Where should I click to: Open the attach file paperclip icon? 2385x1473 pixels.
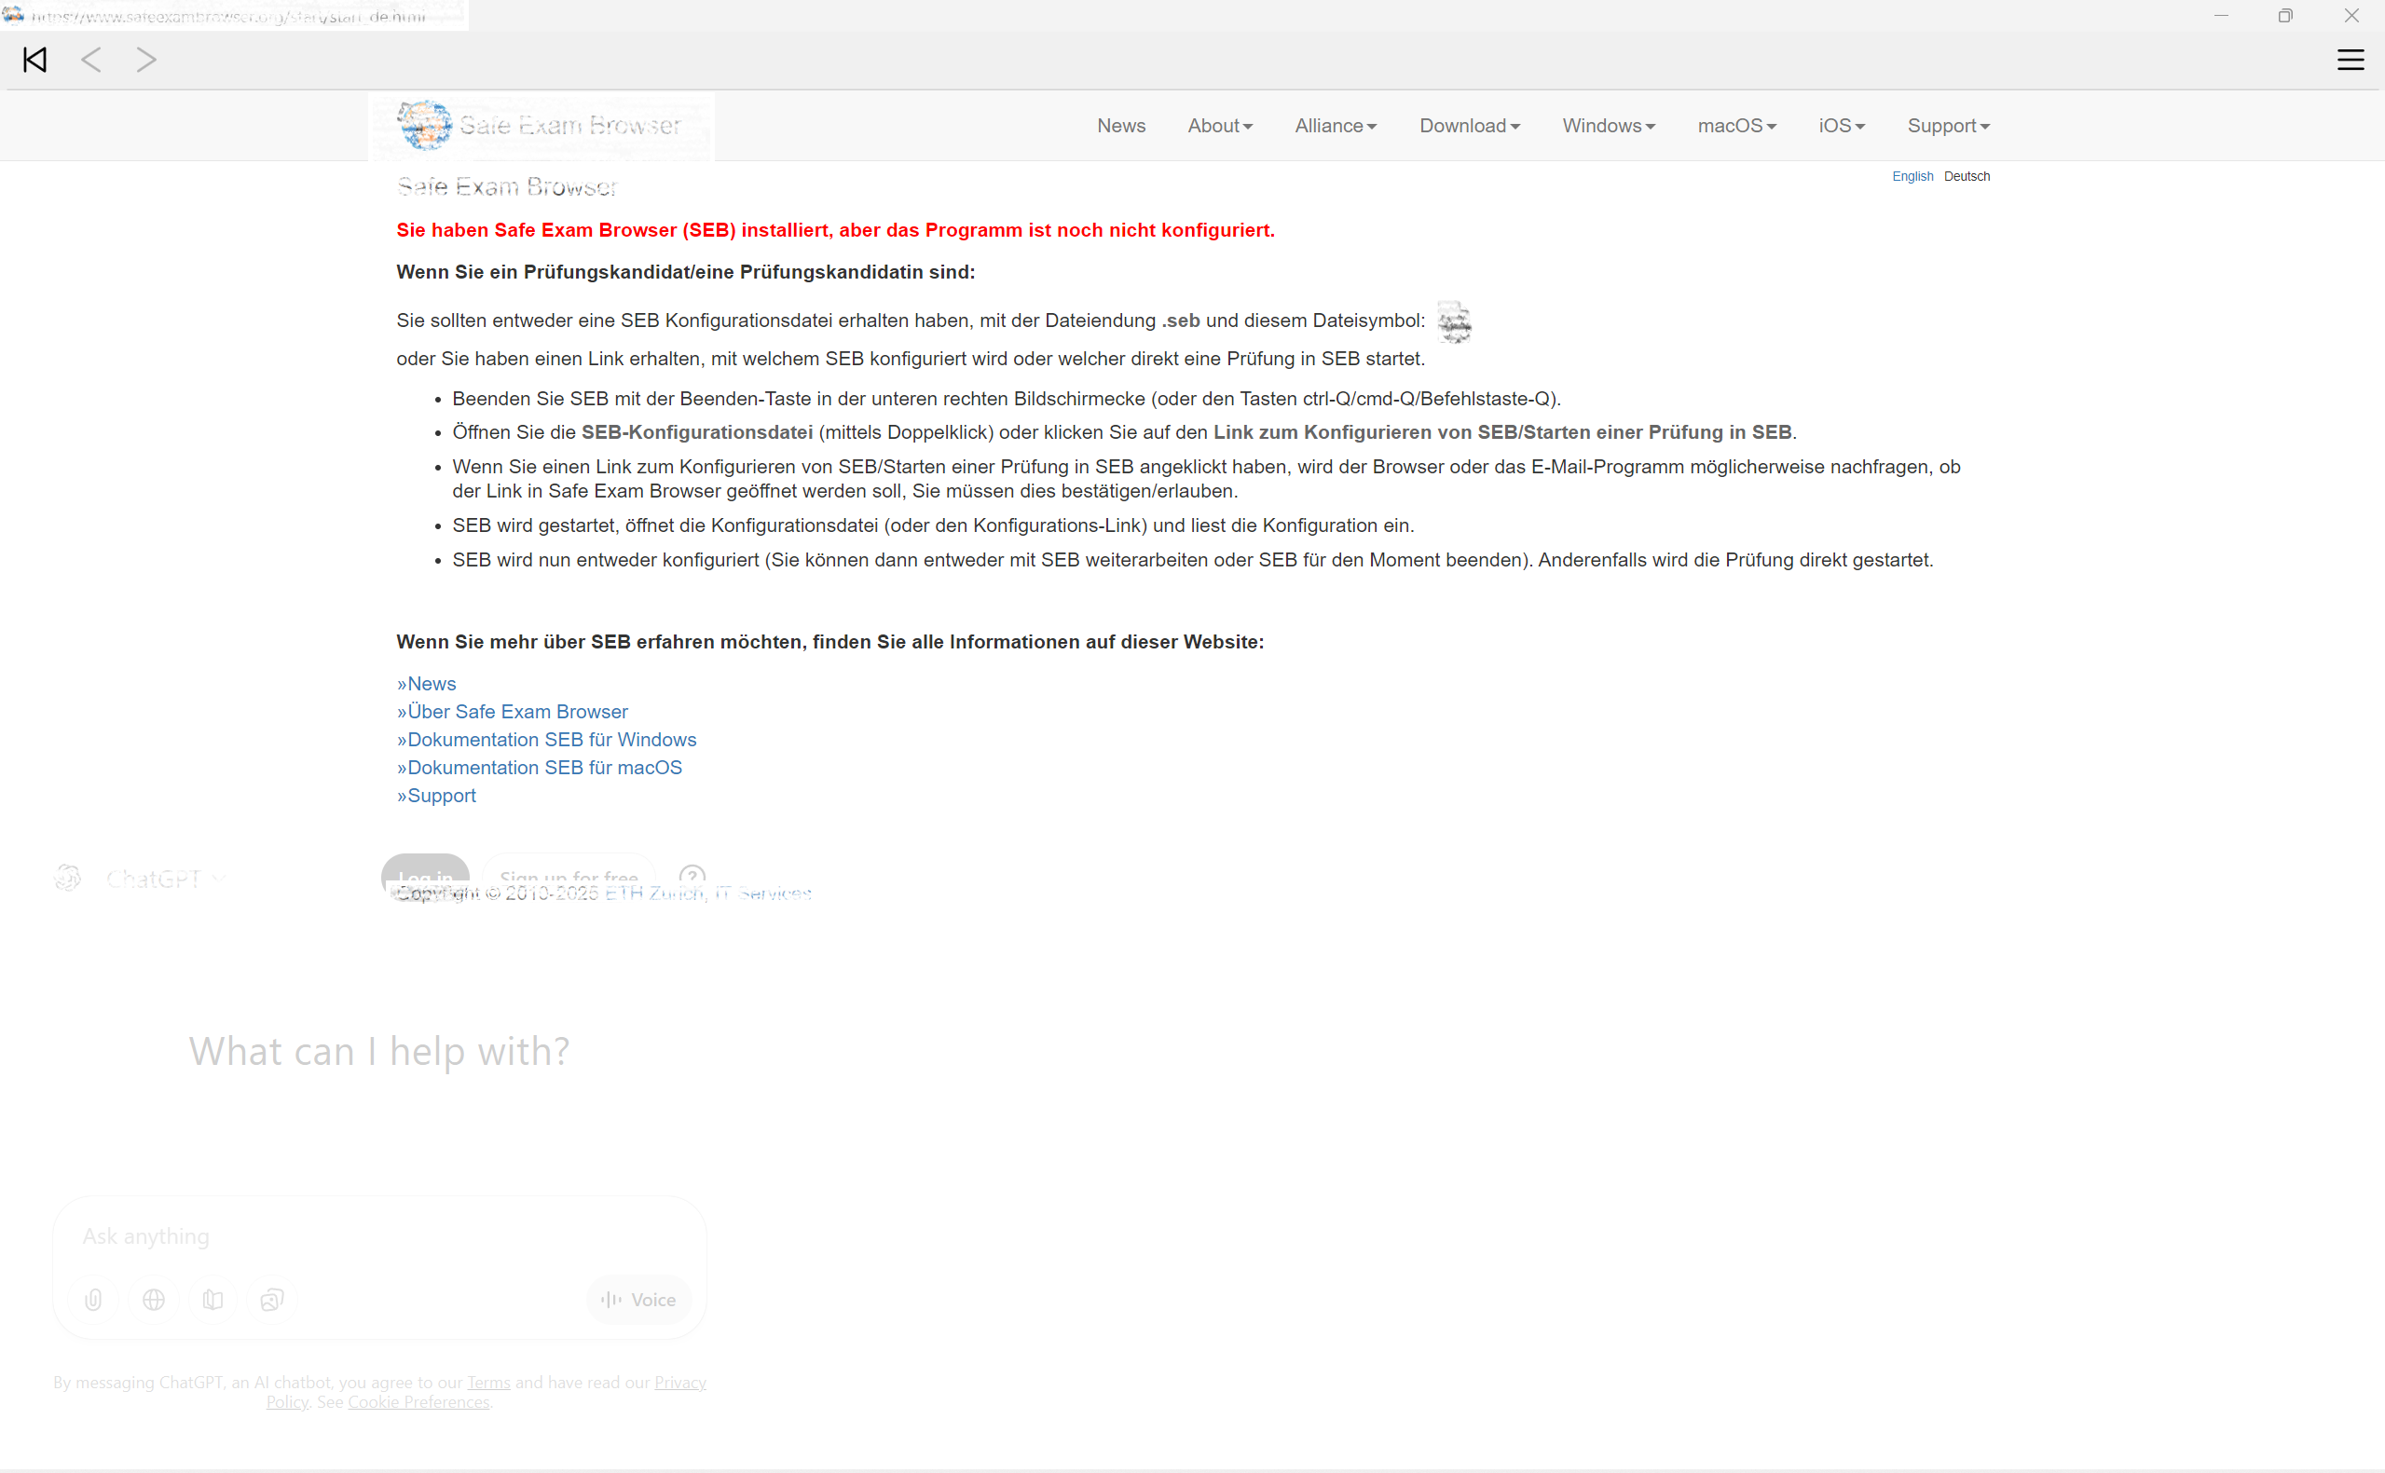click(92, 1299)
